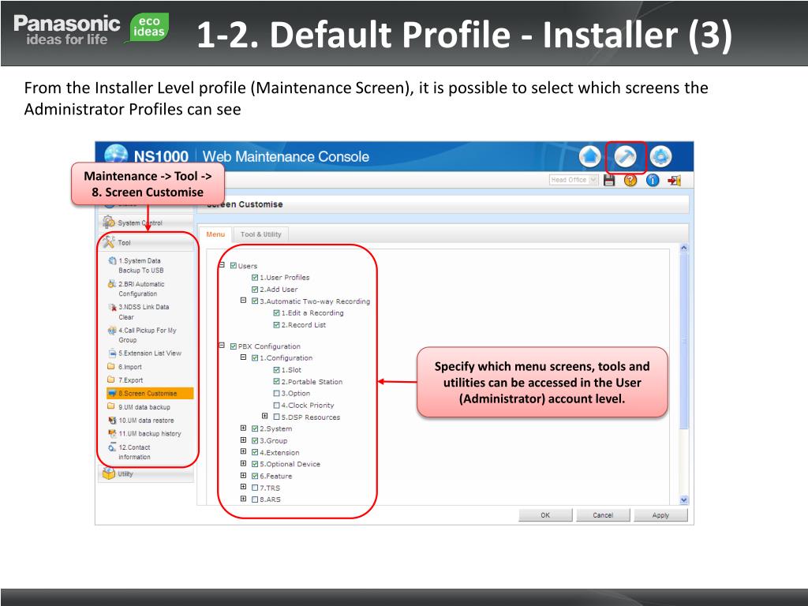Open the 6.Import folder

(x=125, y=367)
